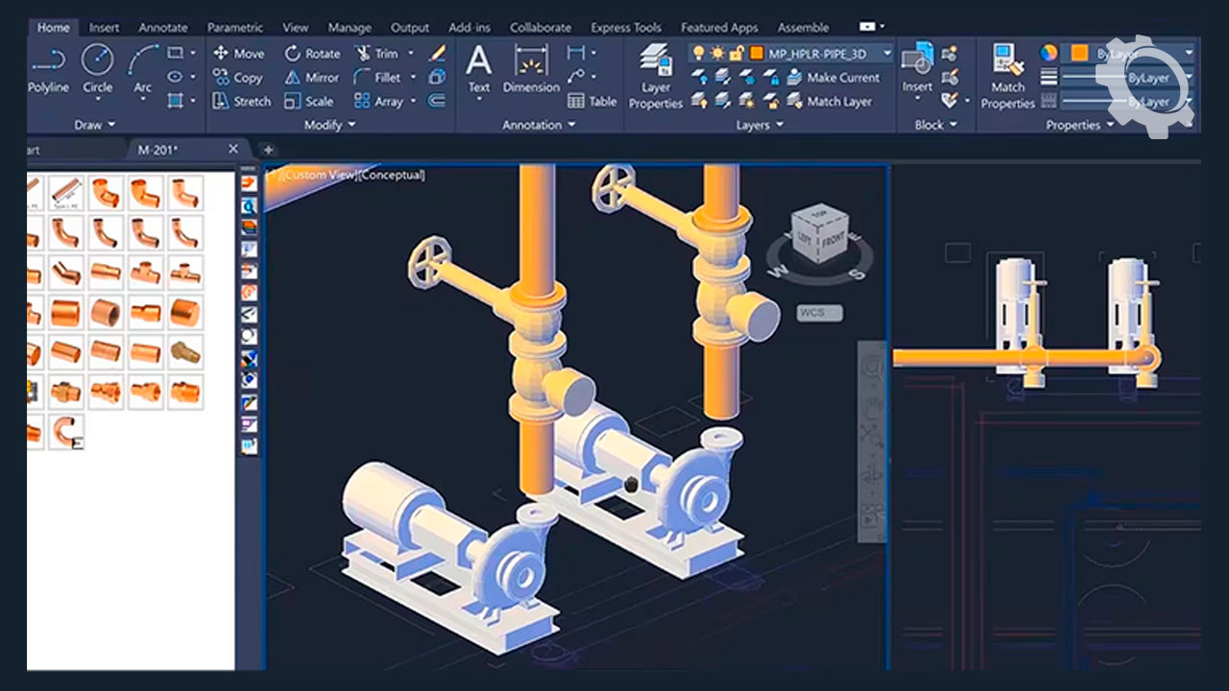Image resolution: width=1229 pixels, height=691 pixels.
Task: Open the MP_HPLR-PIPE_3D layer dropdown
Action: (x=886, y=53)
